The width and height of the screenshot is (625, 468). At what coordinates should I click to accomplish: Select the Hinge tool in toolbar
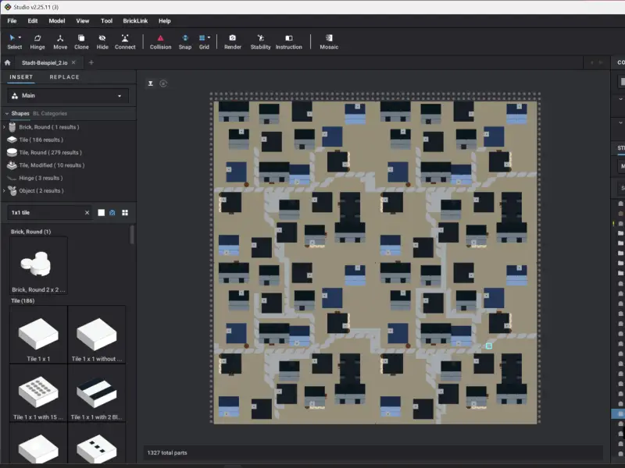pyautogui.click(x=37, y=41)
